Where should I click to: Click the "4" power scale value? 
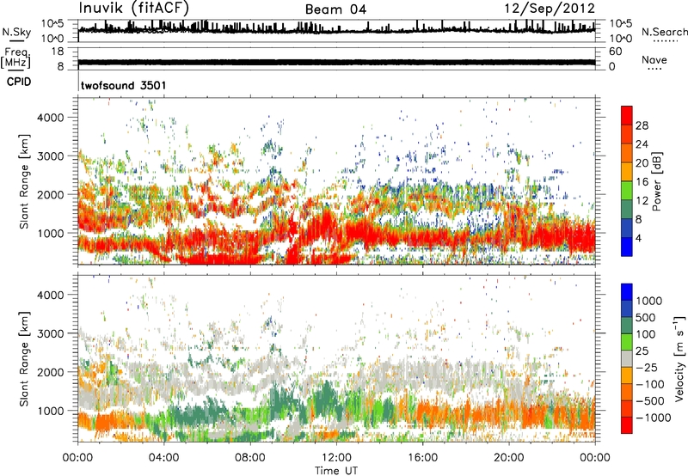coord(638,238)
